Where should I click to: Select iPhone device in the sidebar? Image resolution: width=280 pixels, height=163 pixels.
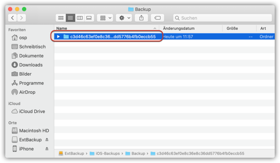coord(23,149)
